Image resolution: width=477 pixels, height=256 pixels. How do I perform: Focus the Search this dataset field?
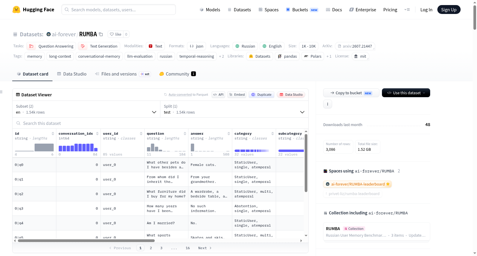160,123
